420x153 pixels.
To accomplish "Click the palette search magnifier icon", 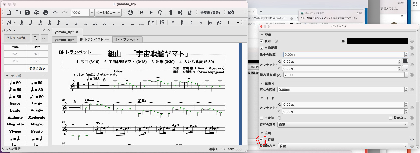I will 35,38.
